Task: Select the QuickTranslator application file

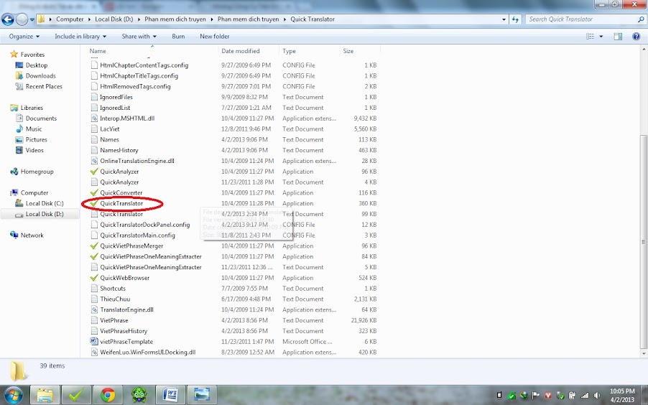Action: [121, 203]
